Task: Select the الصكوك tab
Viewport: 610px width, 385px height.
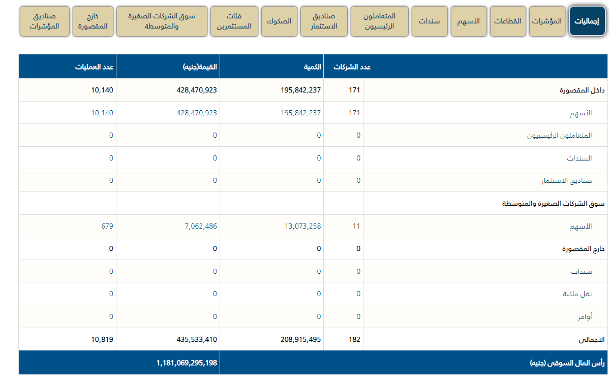Action: coord(279,21)
